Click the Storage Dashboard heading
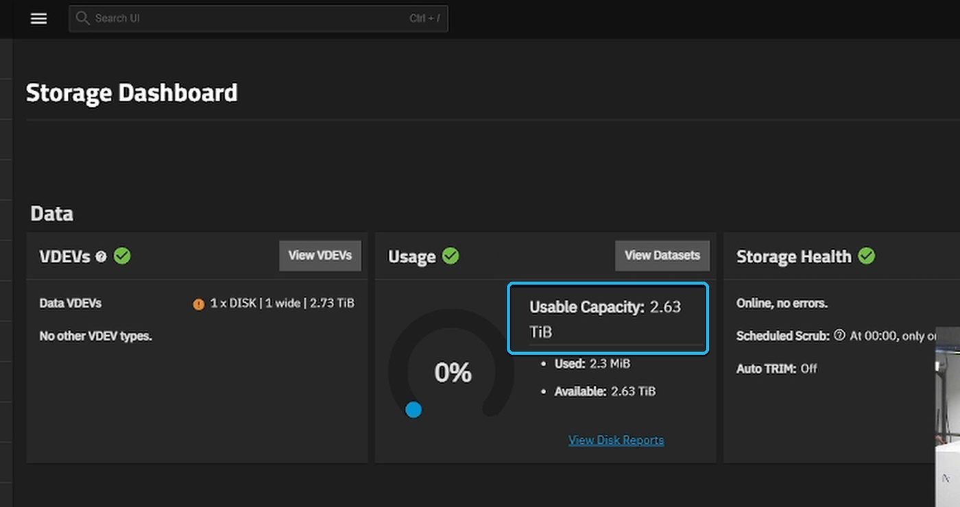This screenshot has width=960, height=507. click(132, 92)
